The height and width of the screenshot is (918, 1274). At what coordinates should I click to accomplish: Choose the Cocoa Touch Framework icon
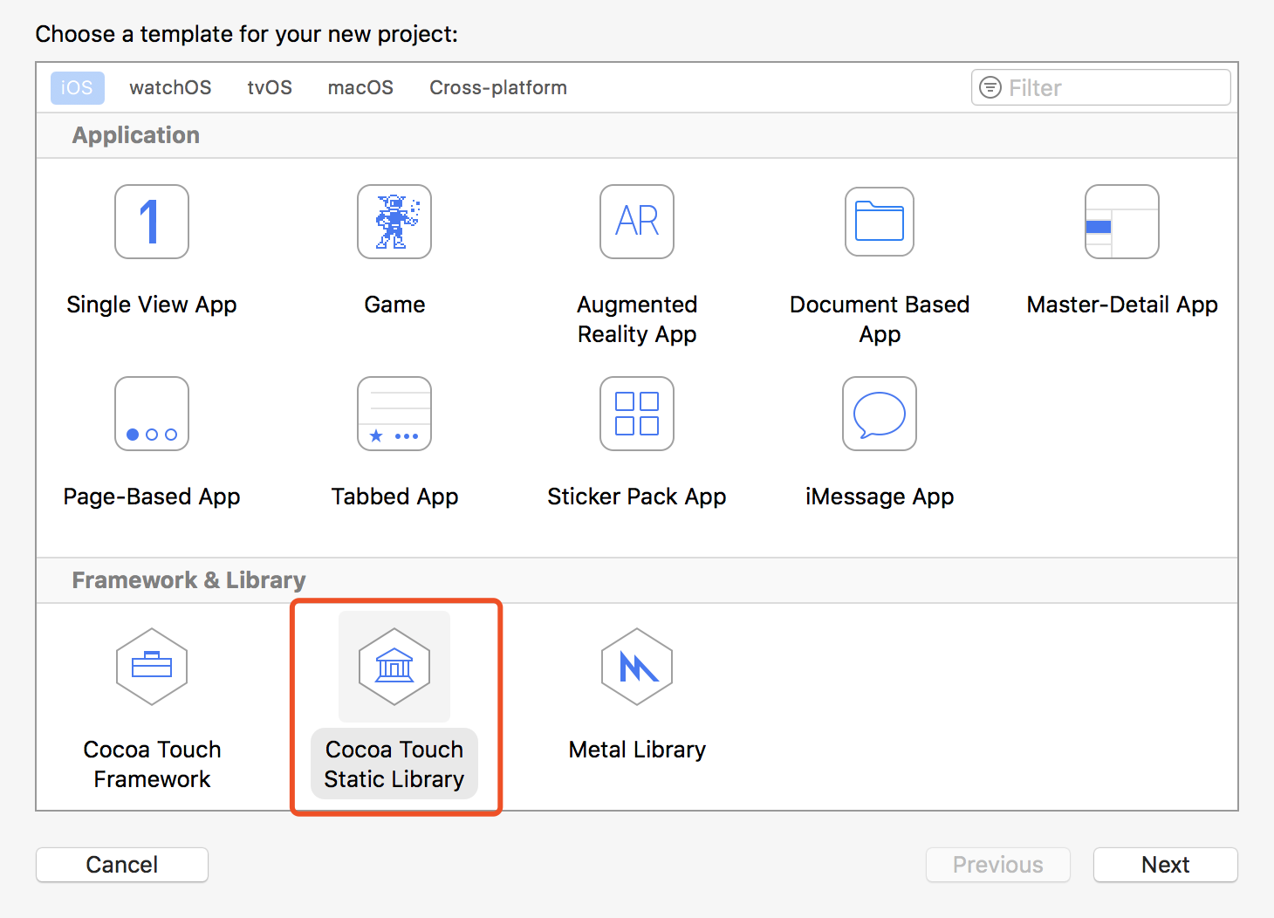(x=152, y=667)
